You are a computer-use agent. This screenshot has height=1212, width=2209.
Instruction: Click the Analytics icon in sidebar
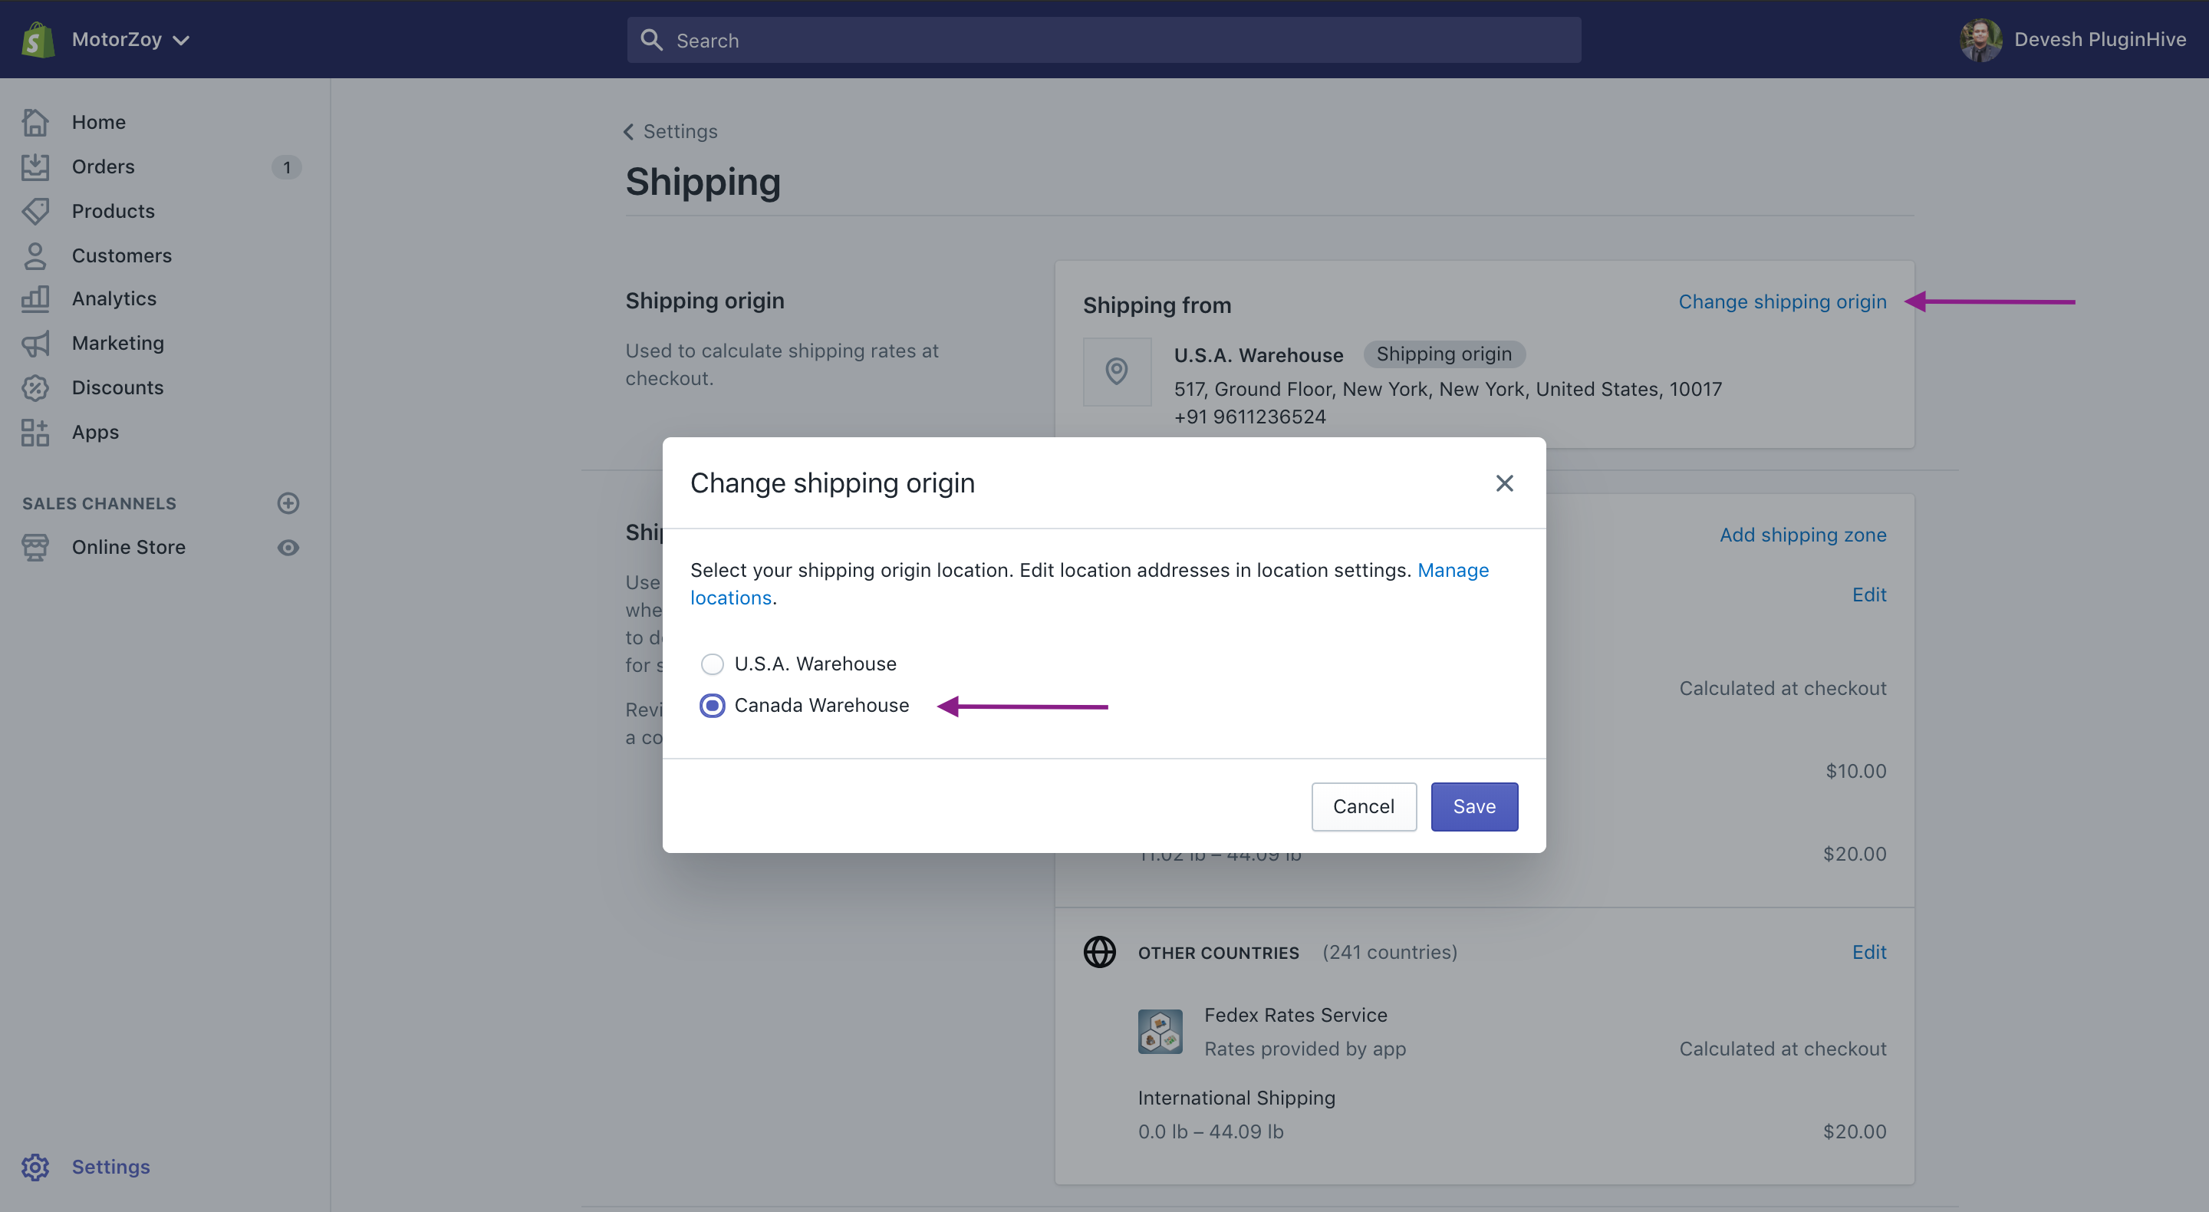pyautogui.click(x=36, y=297)
